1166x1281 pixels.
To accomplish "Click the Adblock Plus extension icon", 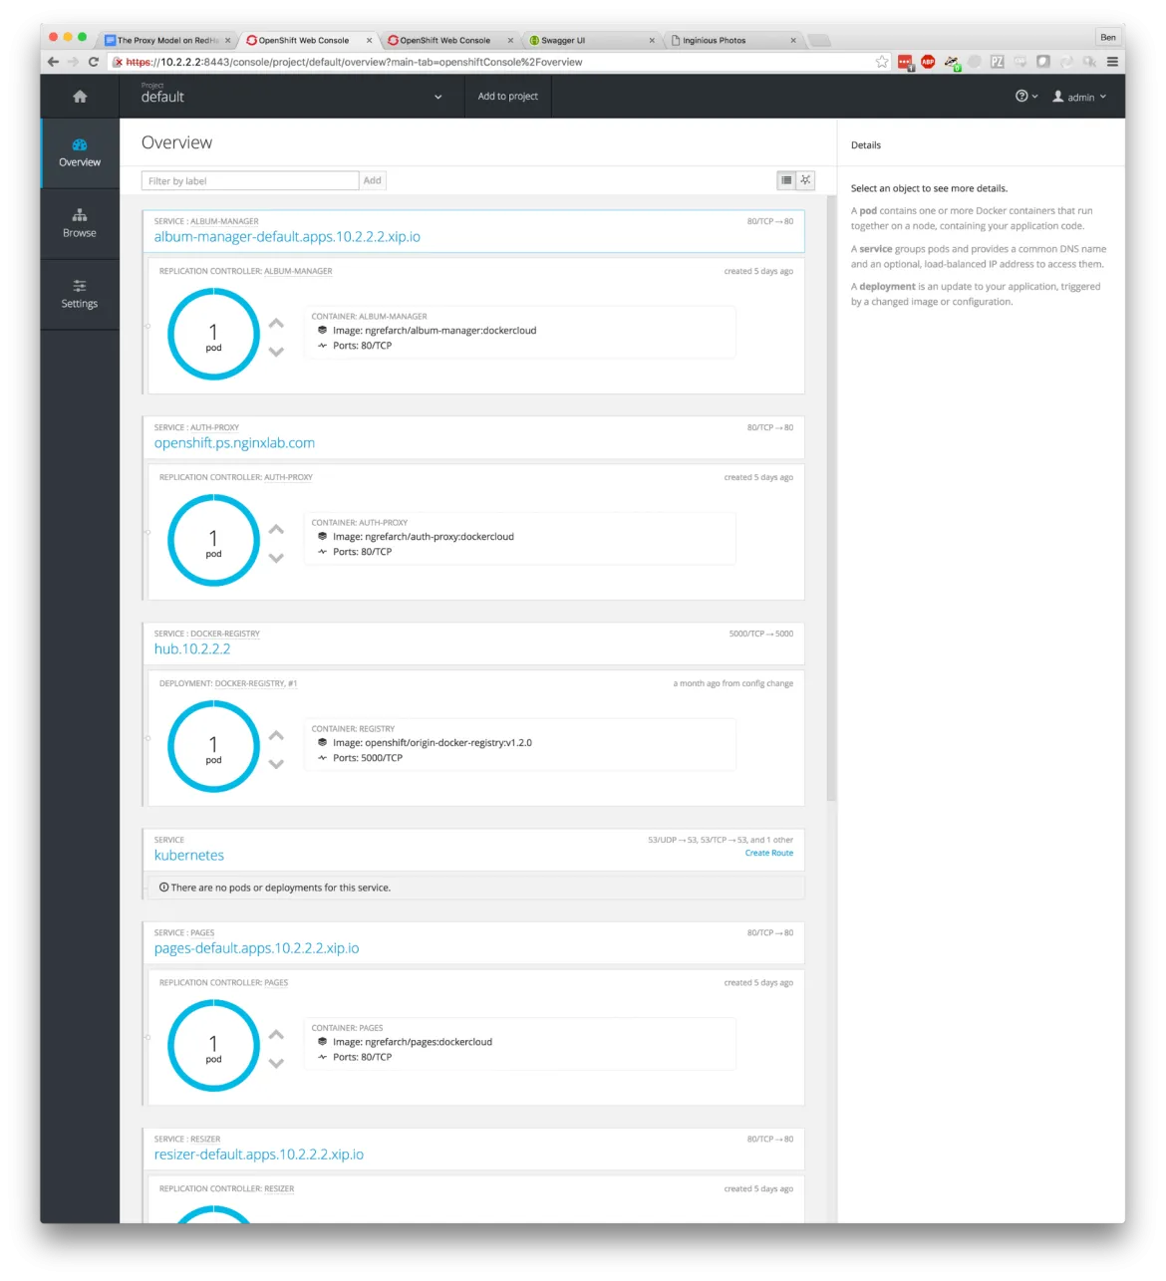I will click(927, 61).
